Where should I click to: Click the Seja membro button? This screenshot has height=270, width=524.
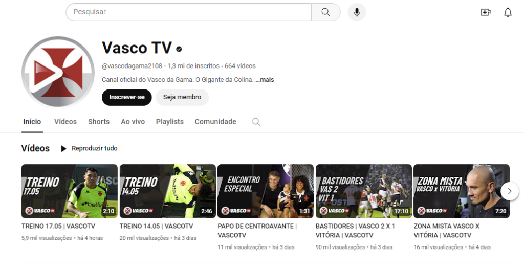(x=182, y=97)
